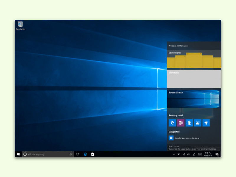Viewport: 236px width, 177px height.
Task: Launch the Maps app from Recently used
Action: point(189,123)
